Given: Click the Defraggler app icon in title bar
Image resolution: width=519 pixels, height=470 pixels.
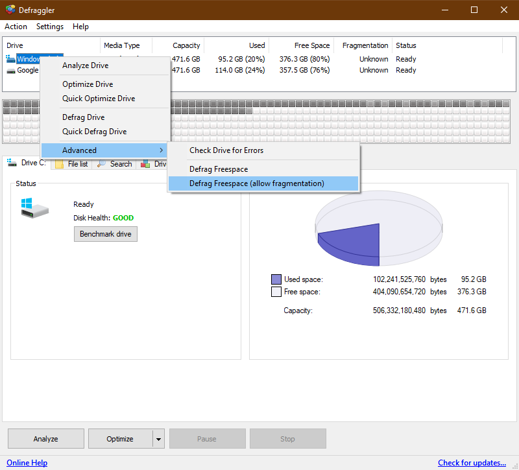Looking at the screenshot, I should [x=10, y=10].
